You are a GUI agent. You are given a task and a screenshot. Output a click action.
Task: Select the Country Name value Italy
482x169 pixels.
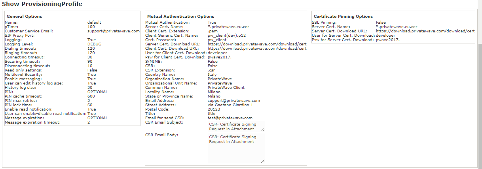point(212,75)
